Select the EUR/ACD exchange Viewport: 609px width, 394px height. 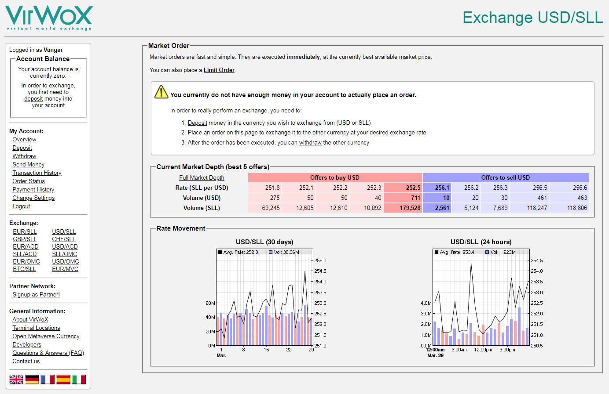[x=26, y=247]
